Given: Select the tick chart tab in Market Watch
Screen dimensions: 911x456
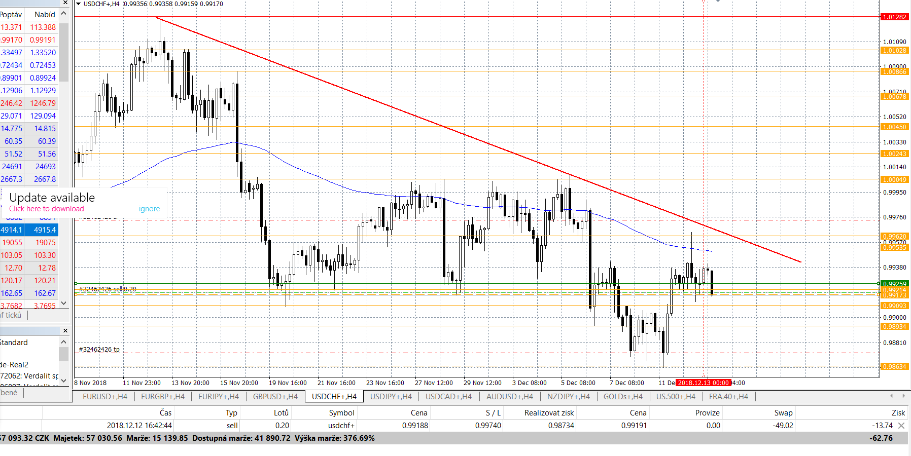Looking at the screenshot, I should 12,315.
